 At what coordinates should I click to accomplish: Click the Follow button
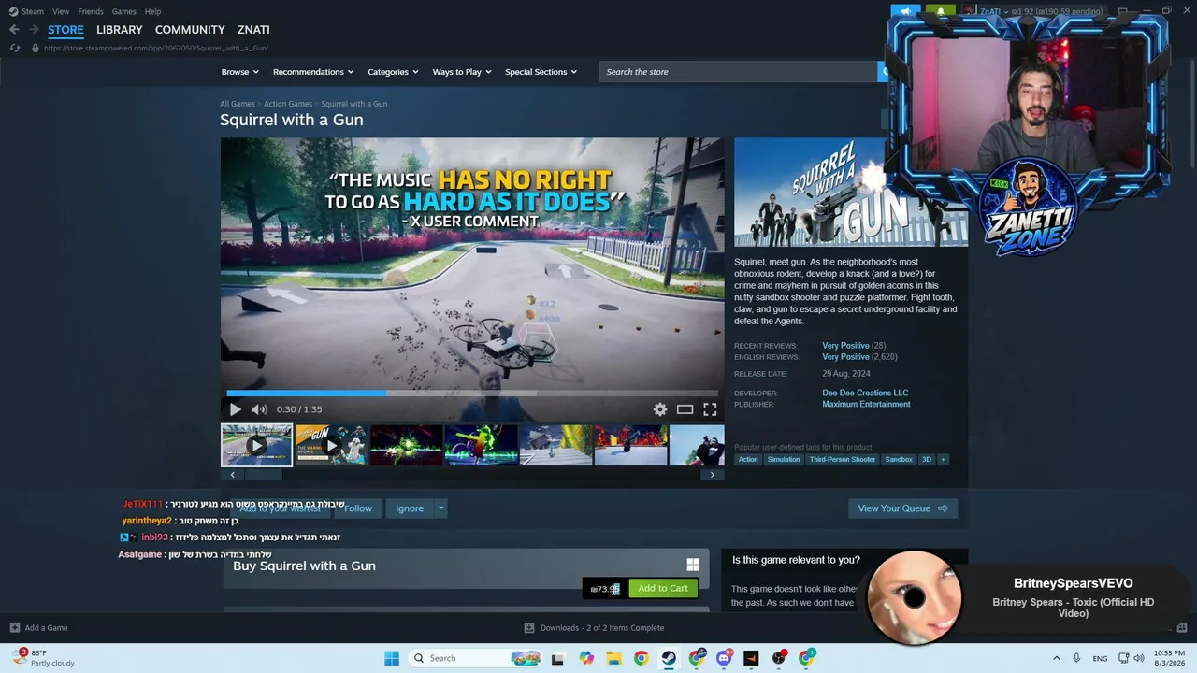tap(358, 508)
